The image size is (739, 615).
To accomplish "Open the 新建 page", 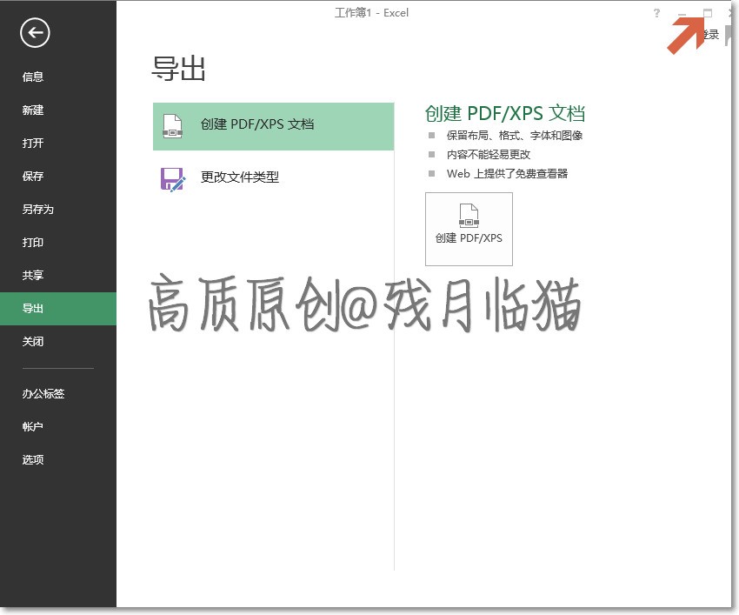I will coord(33,110).
